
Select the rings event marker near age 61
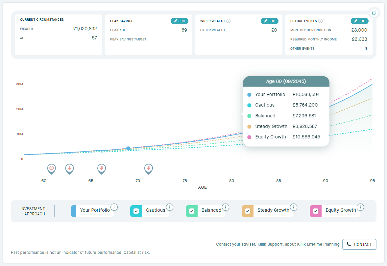(51, 168)
